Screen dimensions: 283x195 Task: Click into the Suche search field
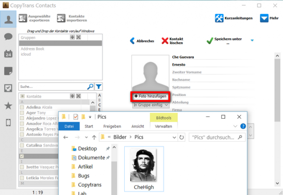click(x=53, y=86)
